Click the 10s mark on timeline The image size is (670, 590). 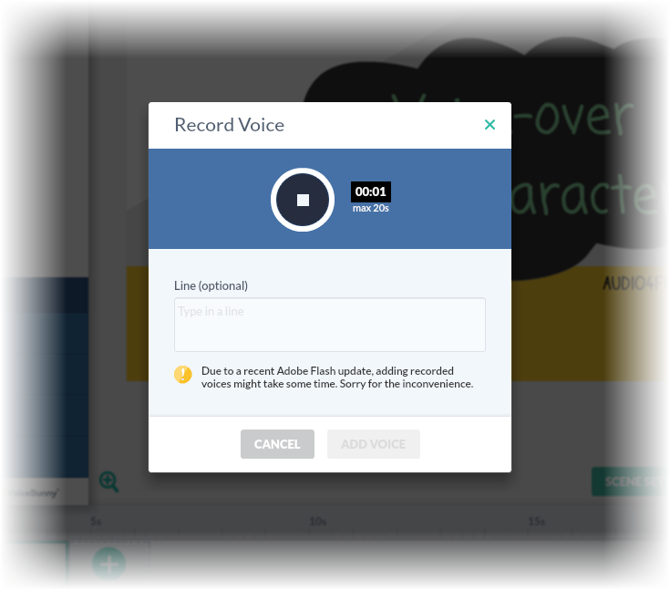318,522
